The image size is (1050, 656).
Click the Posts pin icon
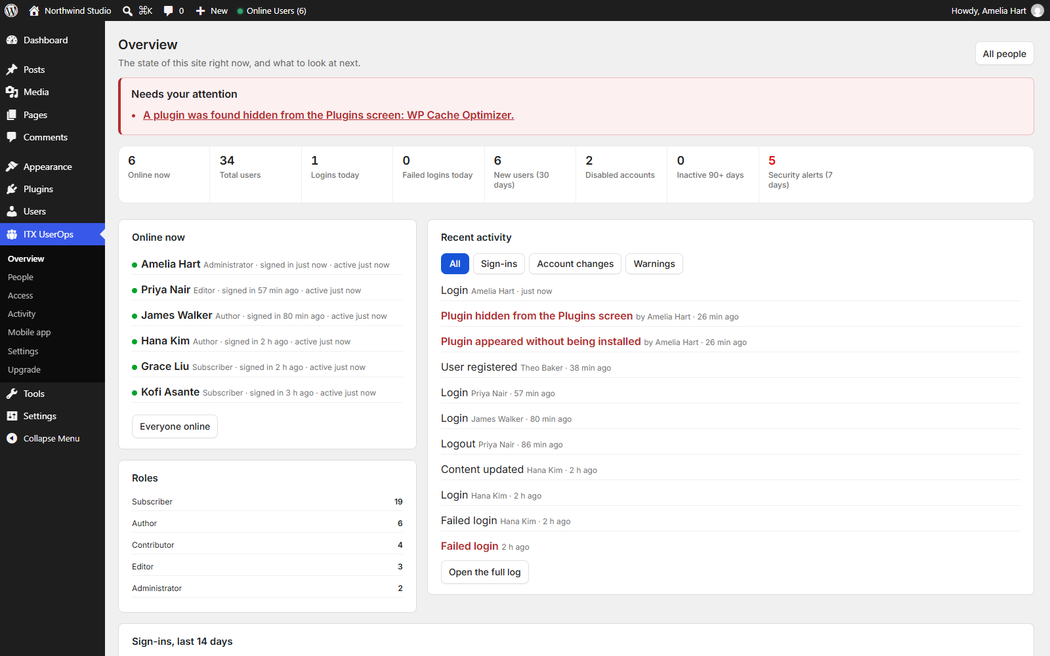point(12,70)
